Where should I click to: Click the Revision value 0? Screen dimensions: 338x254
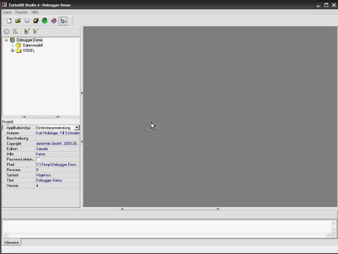click(x=57, y=170)
